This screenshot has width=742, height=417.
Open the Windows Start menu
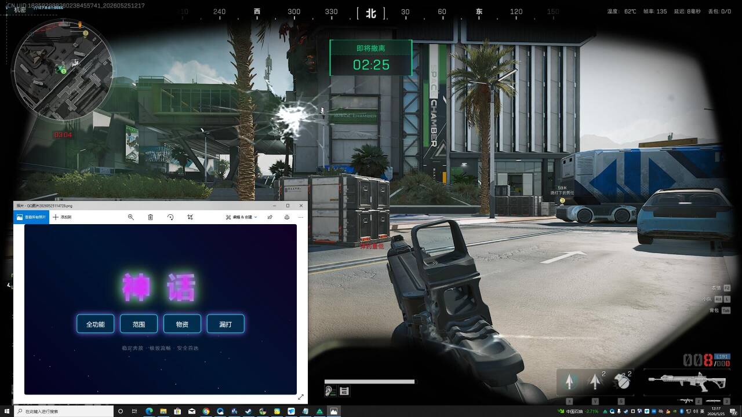click(7, 411)
